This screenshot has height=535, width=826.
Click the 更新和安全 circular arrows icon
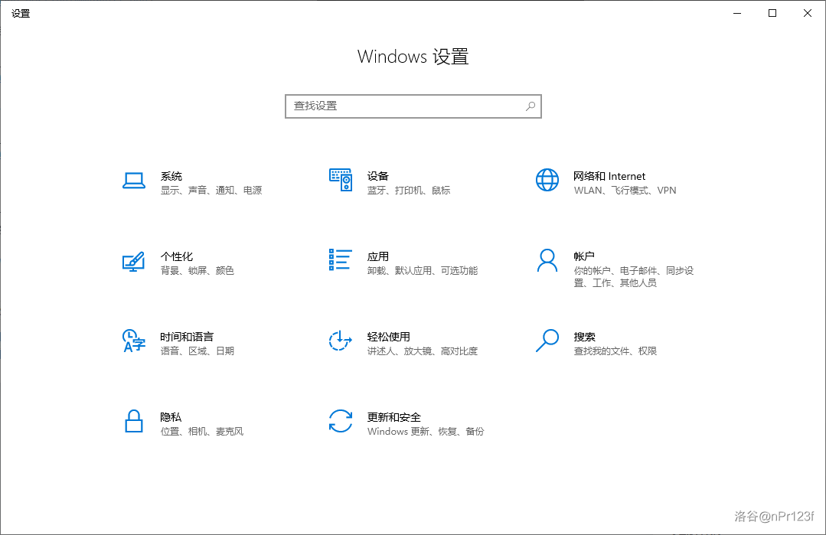click(340, 422)
